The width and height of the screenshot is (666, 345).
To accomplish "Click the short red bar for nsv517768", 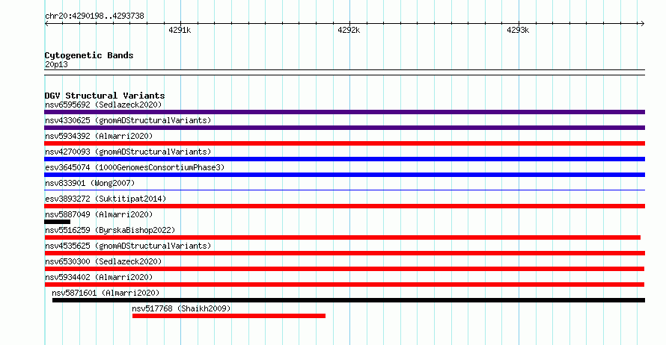I will click(x=229, y=316).
